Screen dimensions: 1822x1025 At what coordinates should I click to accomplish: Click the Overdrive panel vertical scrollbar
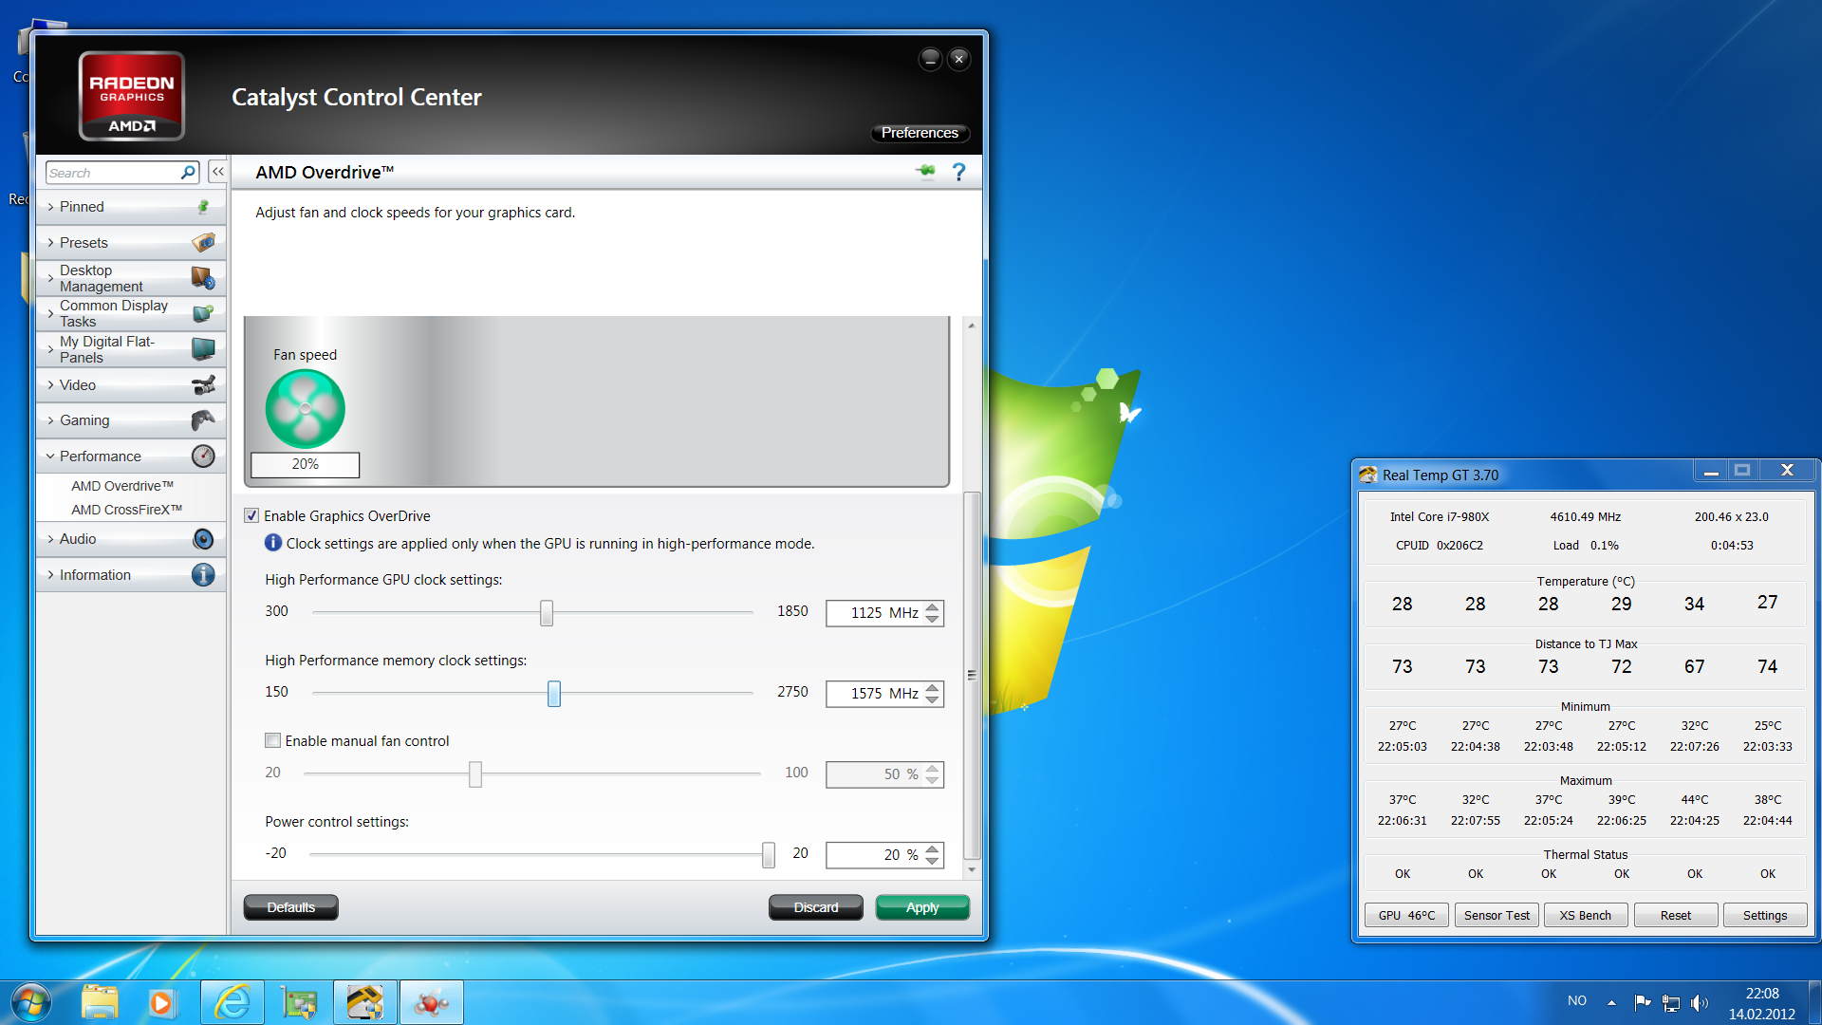pos(972,674)
